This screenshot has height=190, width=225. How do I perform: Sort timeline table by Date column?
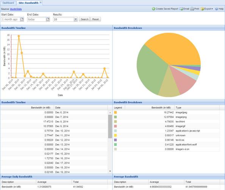(x=81, y=108)
